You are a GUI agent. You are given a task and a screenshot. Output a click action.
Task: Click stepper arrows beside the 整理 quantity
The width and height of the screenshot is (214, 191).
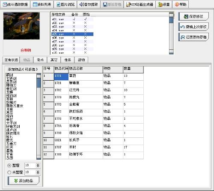pos(38,165)
